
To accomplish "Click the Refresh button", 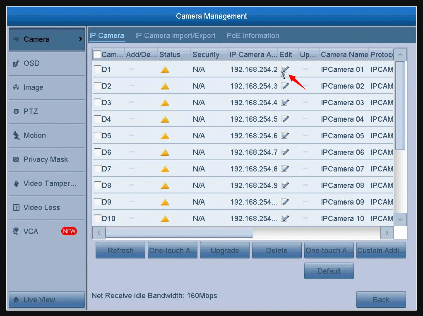I will pos(120,250).
